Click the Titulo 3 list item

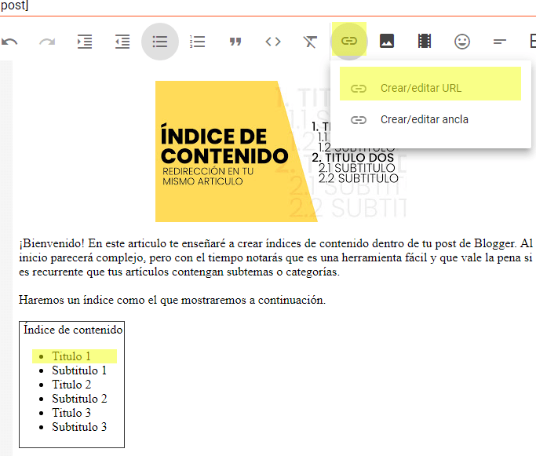(x=71, y=413)
